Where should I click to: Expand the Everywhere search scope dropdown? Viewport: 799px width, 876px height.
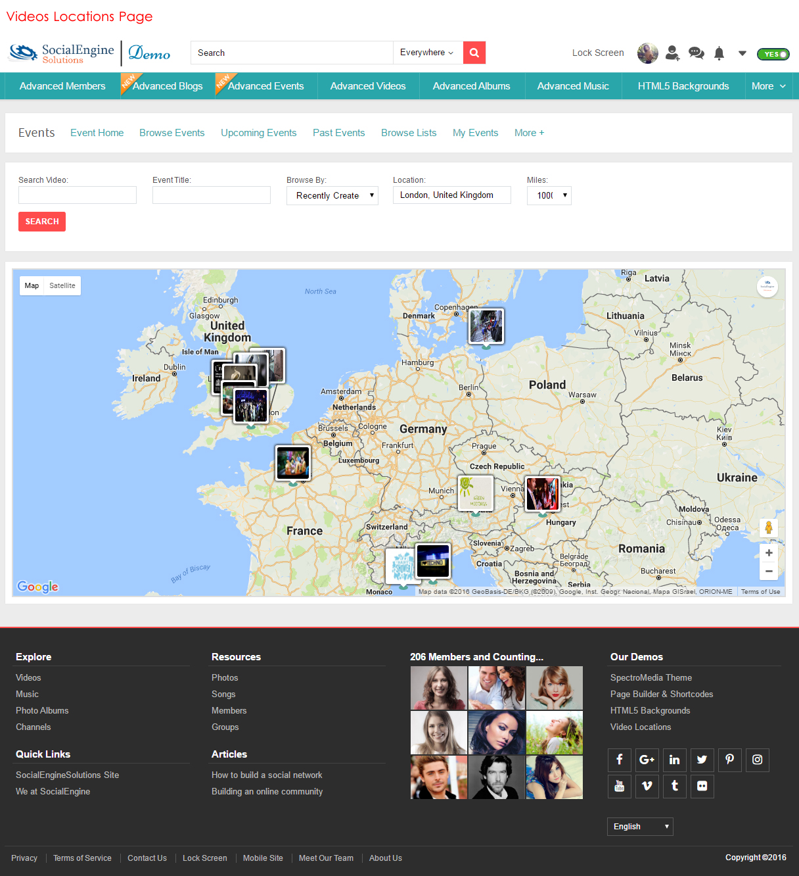pos(427,53)
